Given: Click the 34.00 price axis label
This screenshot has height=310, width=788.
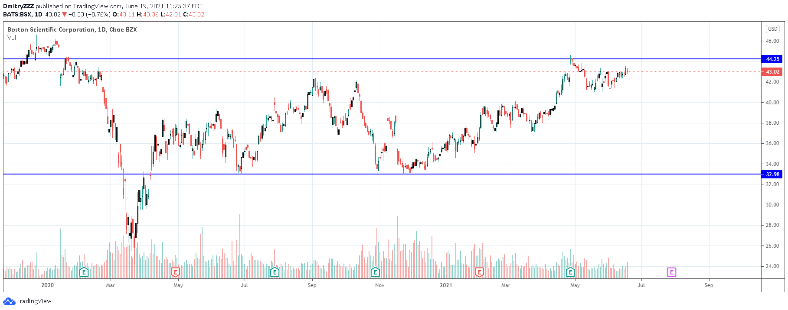Looking at the screenshot, I should tap(772, 164).
